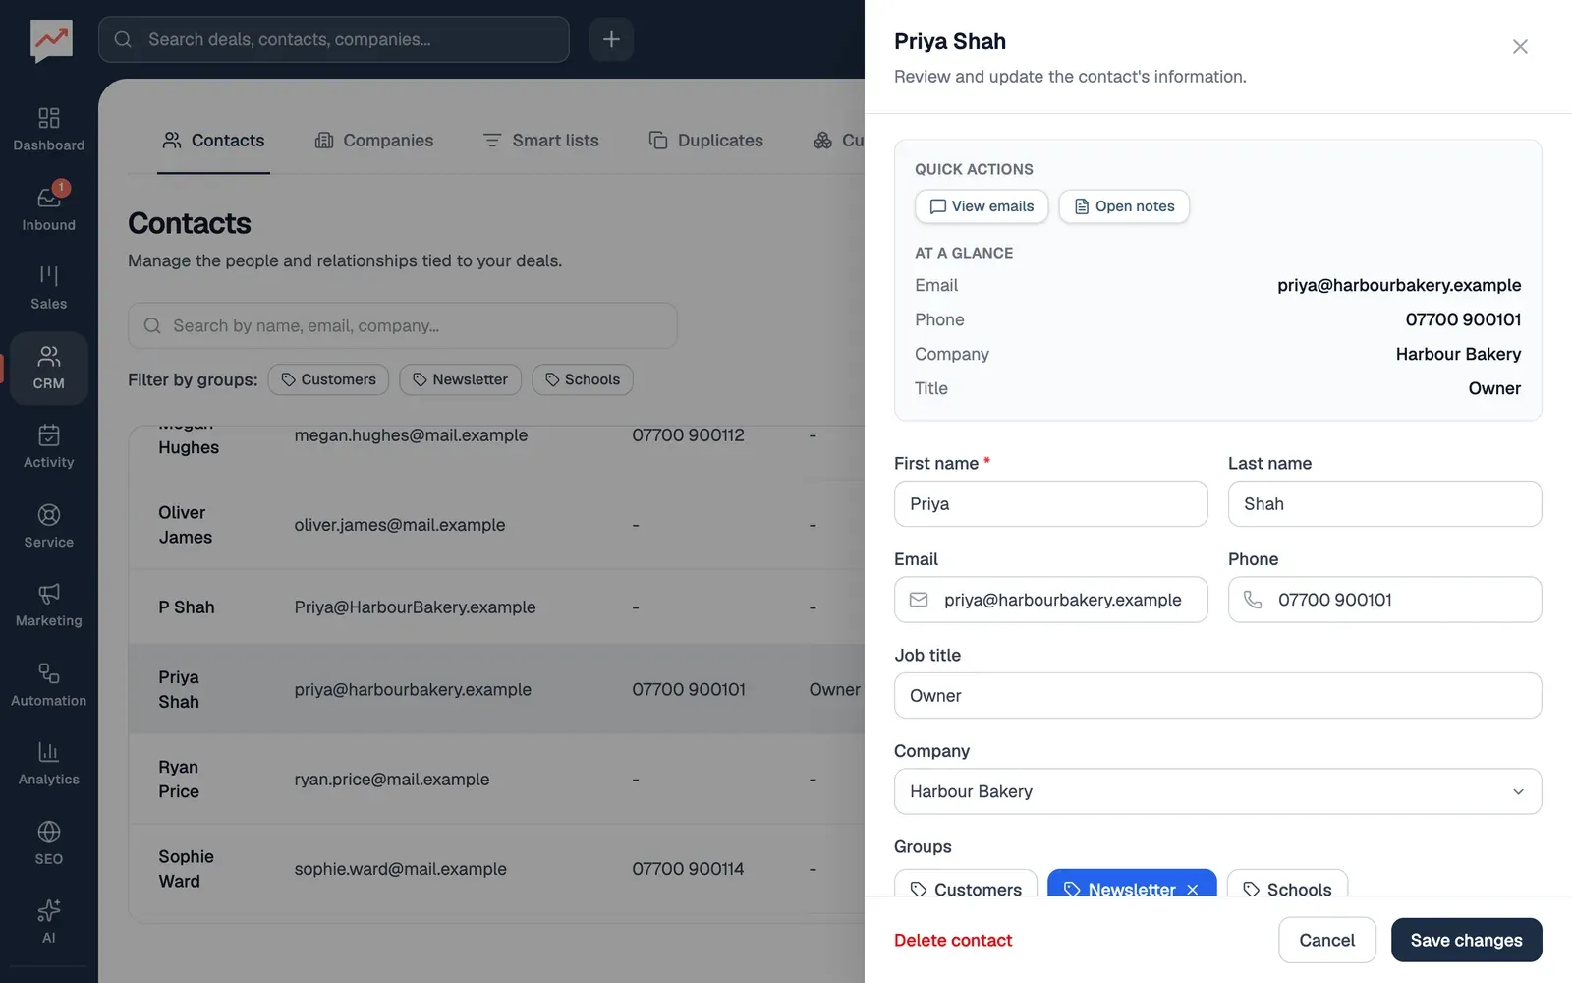Filter contacts by the Customers group
1572x983 pixels.
[x=328, y=379]
